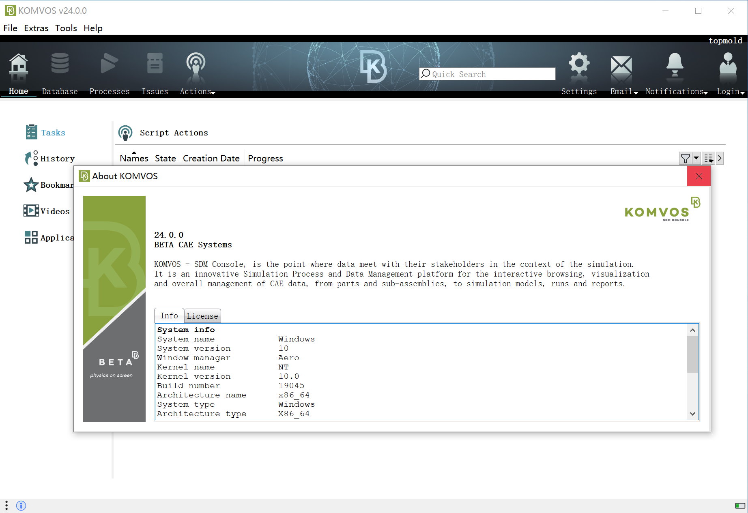Switch to the License tab

pyautogui.click(x=202, y=316)
